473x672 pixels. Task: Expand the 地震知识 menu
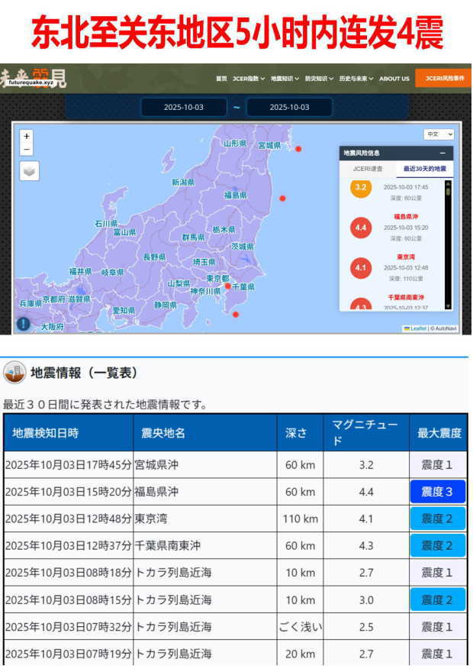coord(285,79)
